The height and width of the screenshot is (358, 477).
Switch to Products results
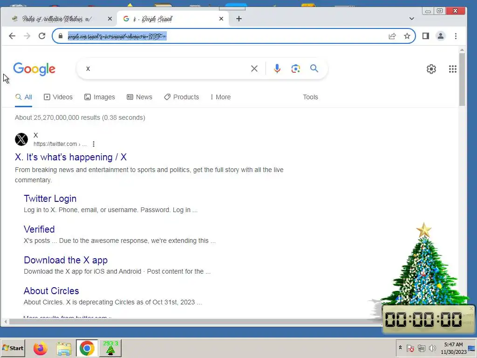tap(181, 97)
